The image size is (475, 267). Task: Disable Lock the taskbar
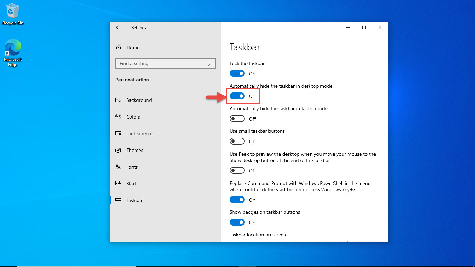tap(237, 73)
